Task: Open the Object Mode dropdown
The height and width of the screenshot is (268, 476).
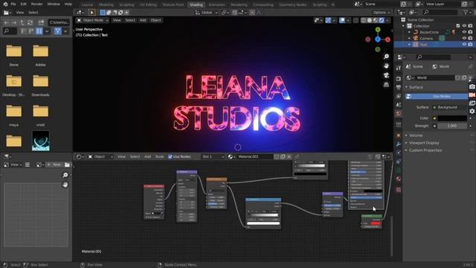Action: [x=92, y=20]
